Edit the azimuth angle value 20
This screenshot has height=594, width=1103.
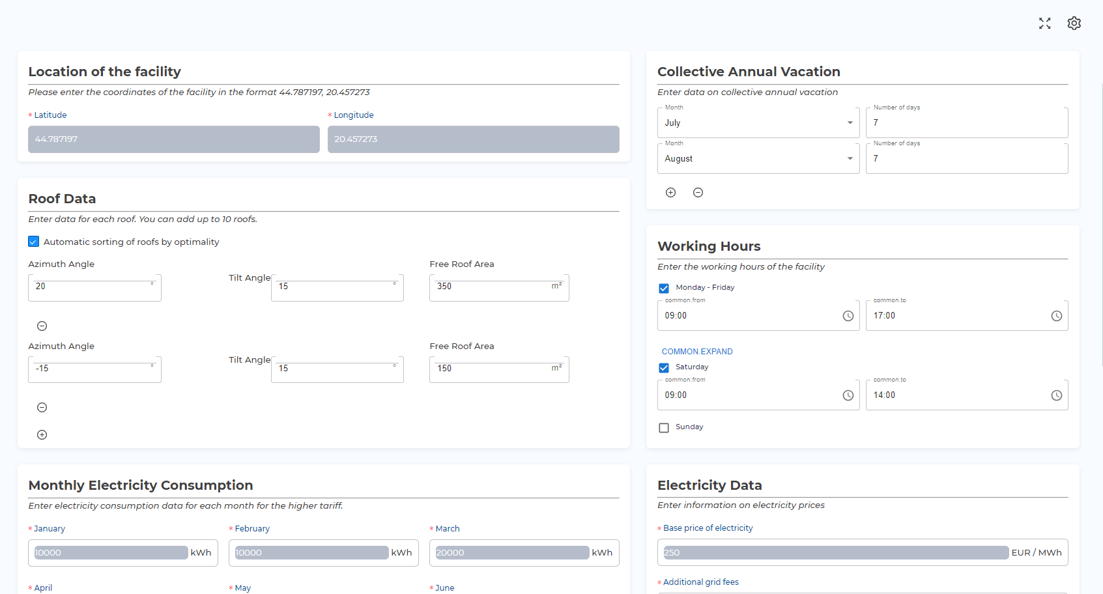click(94, 287)
